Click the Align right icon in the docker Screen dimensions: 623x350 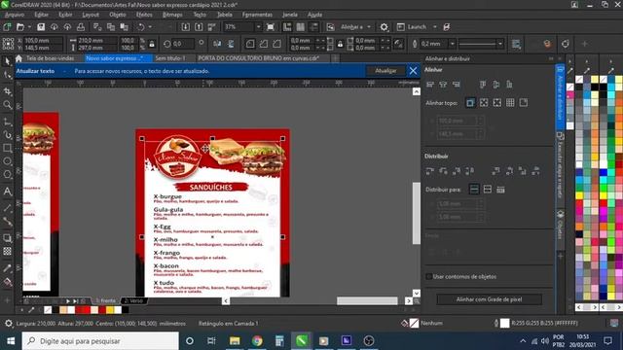tap(457, 85)
